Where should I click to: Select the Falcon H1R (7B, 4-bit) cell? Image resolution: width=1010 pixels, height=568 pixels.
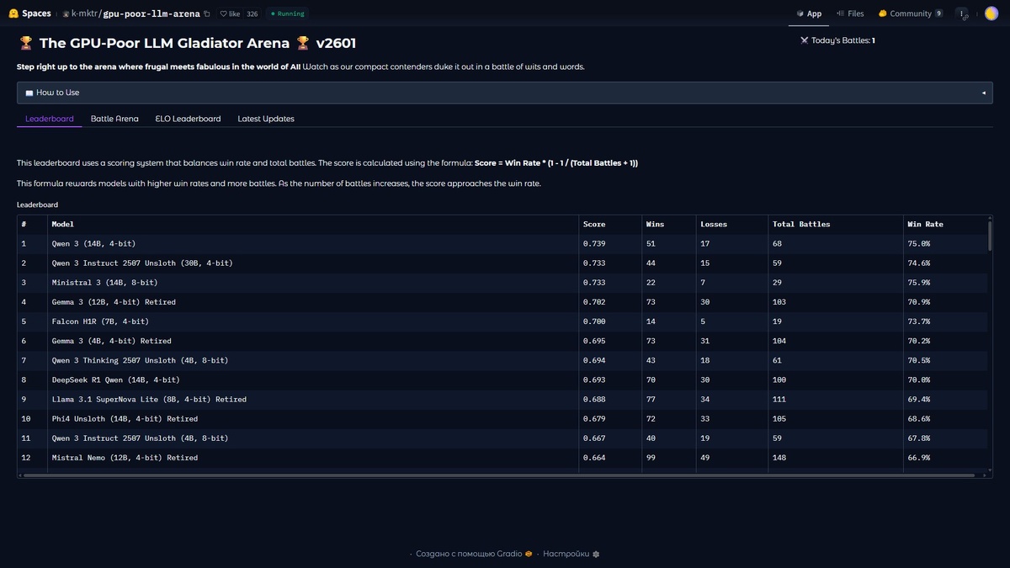click(x=313, y=321)
